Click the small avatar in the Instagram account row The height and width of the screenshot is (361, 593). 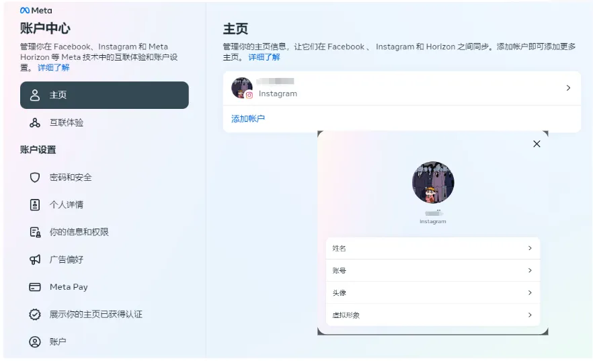pos(241,88)
